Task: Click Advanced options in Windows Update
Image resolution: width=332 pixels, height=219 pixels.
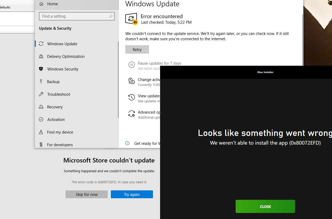Action: 149,112
